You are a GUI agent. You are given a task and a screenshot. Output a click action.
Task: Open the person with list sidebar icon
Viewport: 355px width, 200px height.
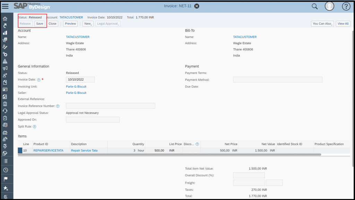5,75
